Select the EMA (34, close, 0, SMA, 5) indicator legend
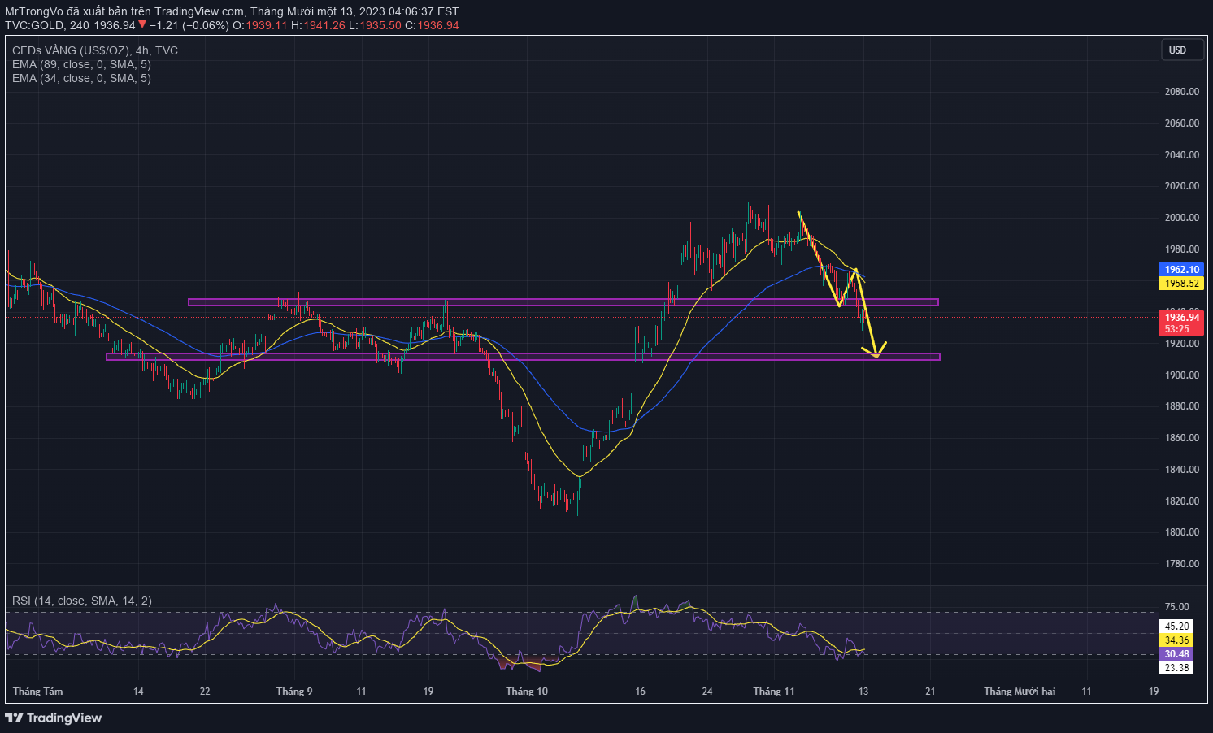Viewport: 1213px width, 733px height. pos(81,78)
